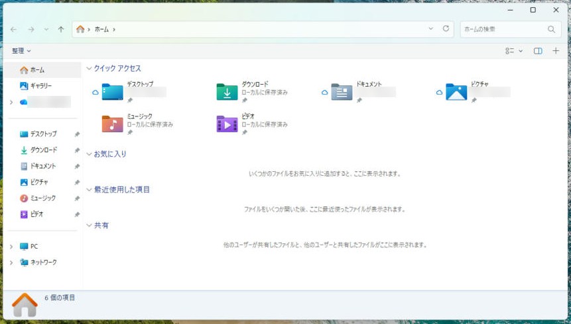
Task: Go back with the left arrow
Action: click(x=14, y=29)
